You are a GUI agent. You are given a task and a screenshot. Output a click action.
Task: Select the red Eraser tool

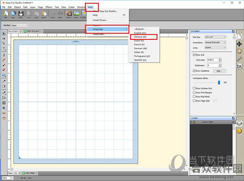coord(4,70)
